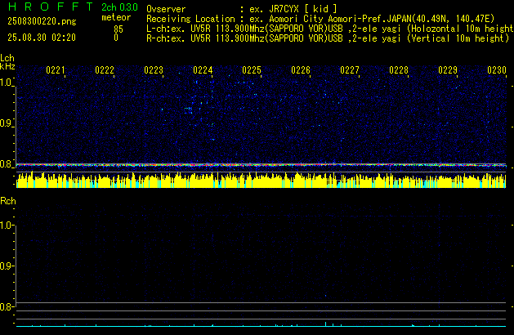
Task: Click time marker 0227
Action: point(350,70)
